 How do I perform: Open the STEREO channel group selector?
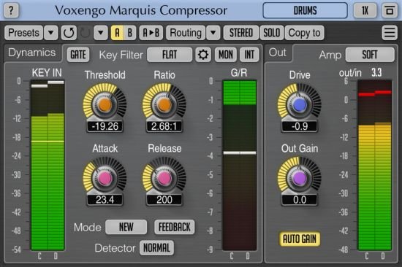point(241,33)
